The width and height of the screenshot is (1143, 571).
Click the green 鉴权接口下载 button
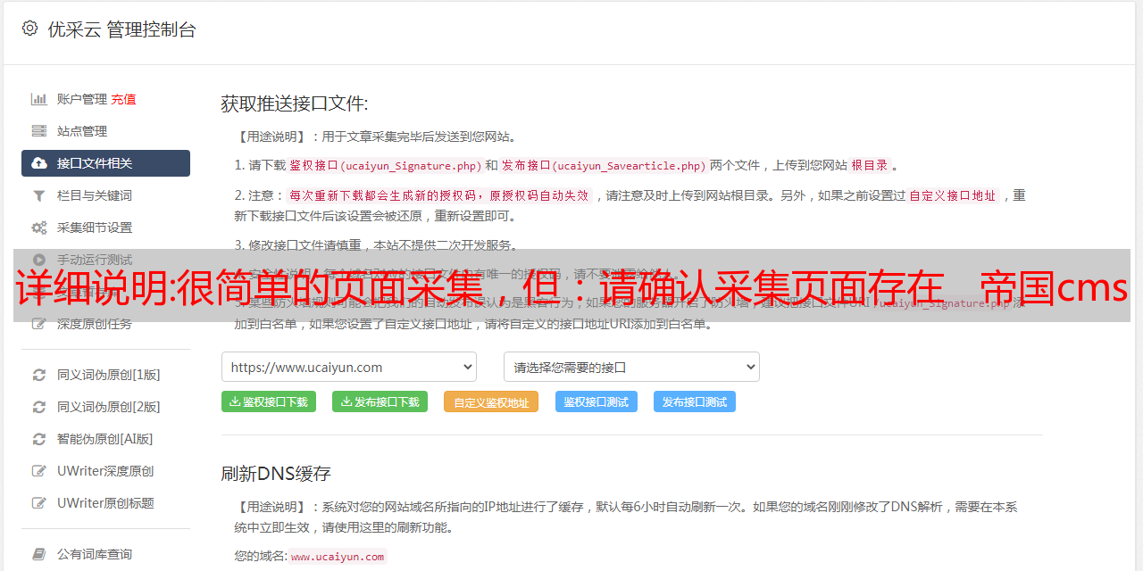click(269, 401)
